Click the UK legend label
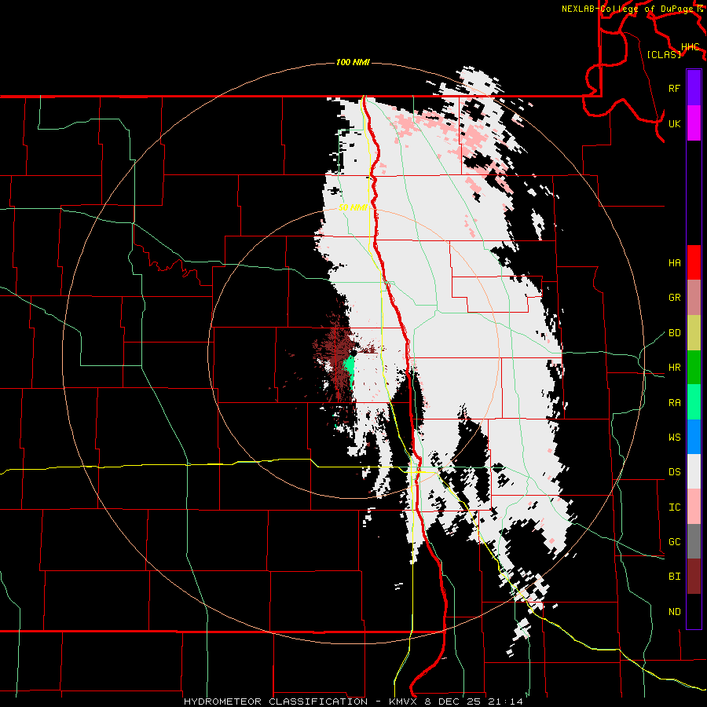Screen dimensions: 707x707 click(674, 123)
